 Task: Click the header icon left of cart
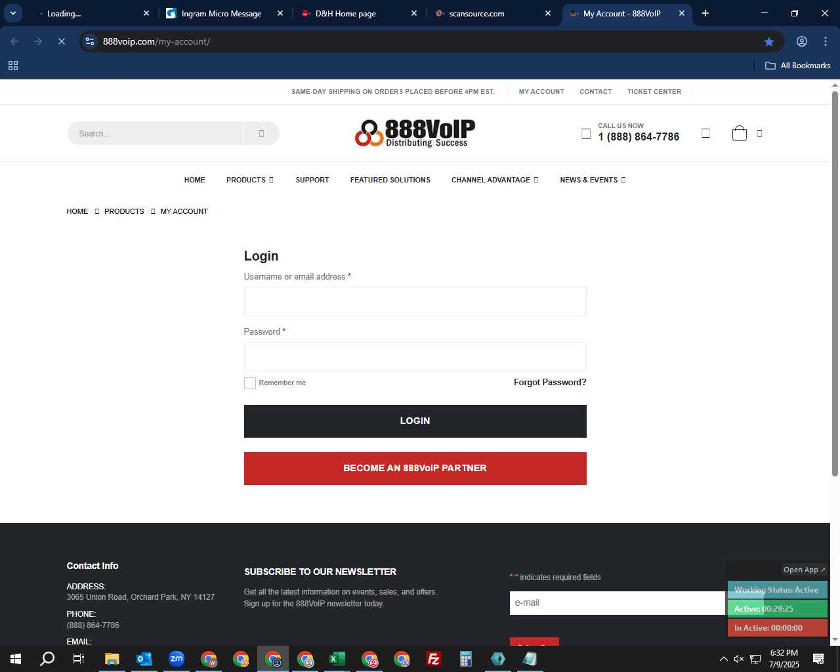706,133
